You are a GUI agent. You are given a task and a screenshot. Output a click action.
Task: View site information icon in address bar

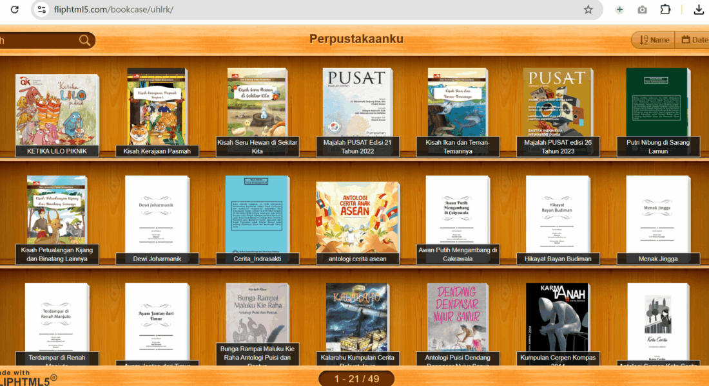42,10
